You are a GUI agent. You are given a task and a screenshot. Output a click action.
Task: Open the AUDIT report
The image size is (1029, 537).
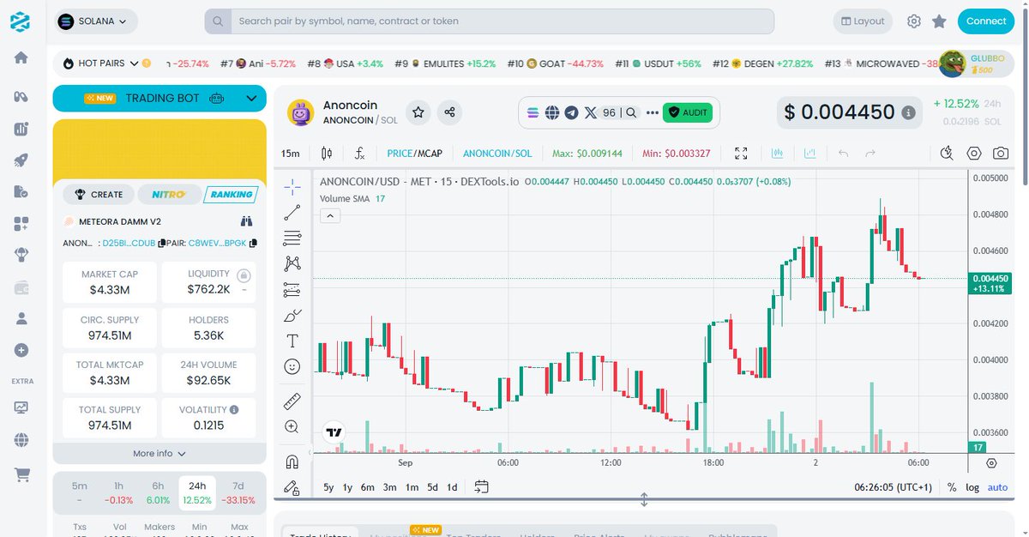[x=689, y=112]
